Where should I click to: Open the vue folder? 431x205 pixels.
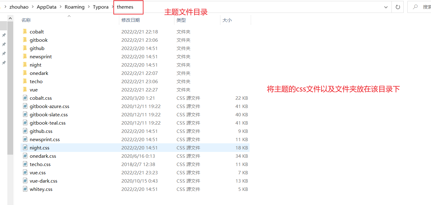tap(34, 90)
